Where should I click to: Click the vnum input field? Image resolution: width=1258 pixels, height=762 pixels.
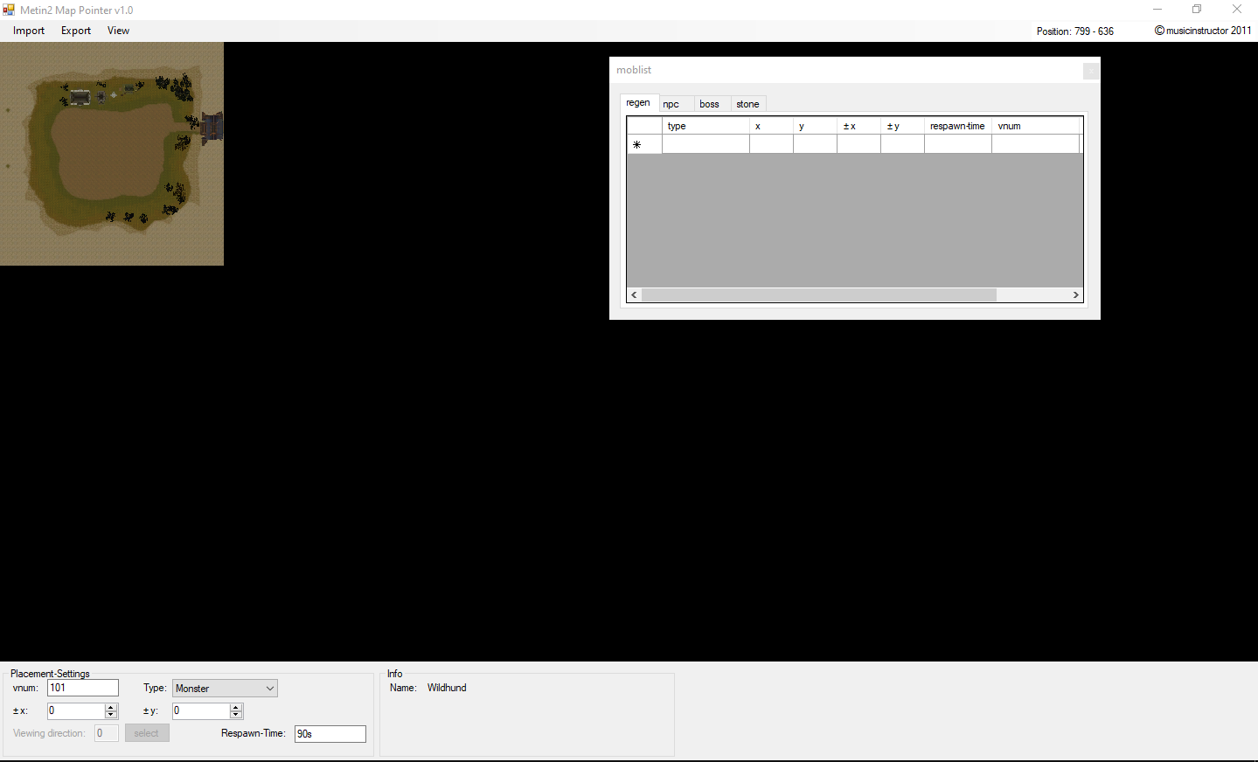pyautogui.click(x=82, y=688)
